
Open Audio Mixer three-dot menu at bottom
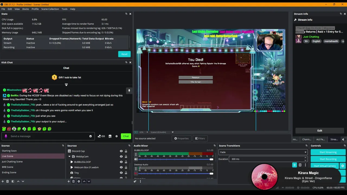point(140,181)
